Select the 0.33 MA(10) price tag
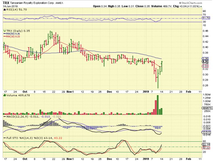Viewport: 213px width, 162px height. pyautogui.click(x=205, y=66)
